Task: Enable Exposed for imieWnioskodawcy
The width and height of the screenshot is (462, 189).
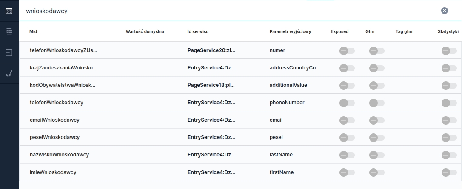Action: 346,172
